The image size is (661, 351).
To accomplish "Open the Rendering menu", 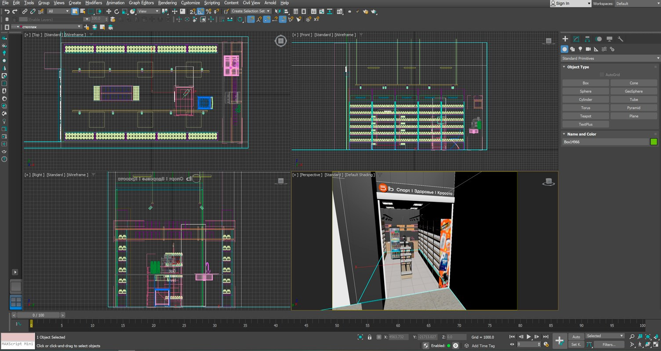I will pyautogui.click(x=167, y=3).
